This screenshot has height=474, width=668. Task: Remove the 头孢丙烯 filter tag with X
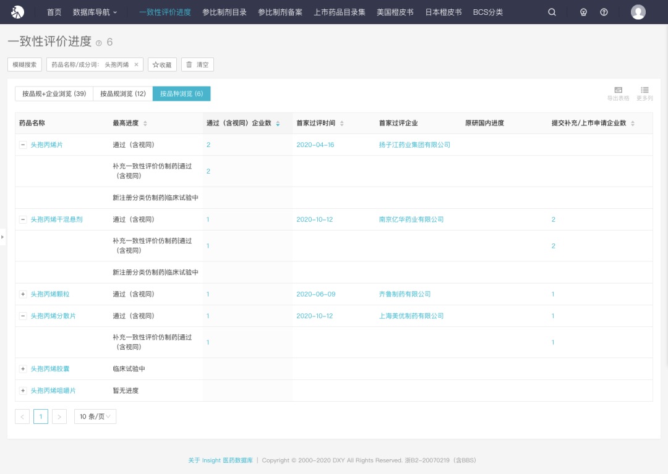click(x=136, y=65)
